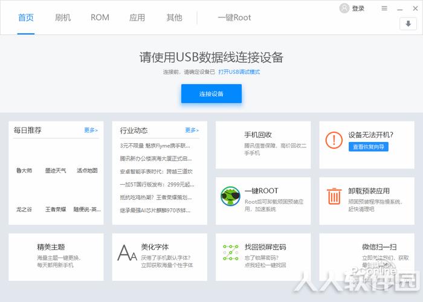This screenshot has height=302, width=423.
Task: Click the lock pattern dots icon
Action: tap(231, 252)
